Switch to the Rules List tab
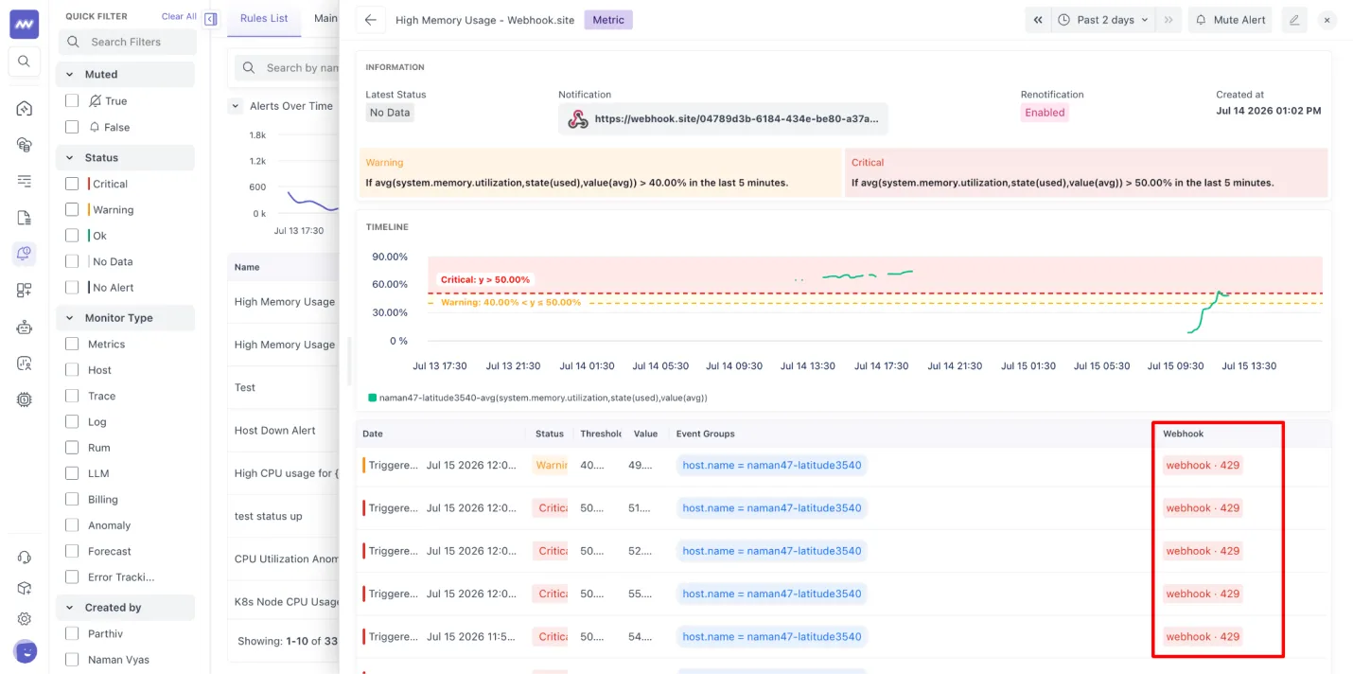Screen dimensions: 1353x674 pos(264,18)
